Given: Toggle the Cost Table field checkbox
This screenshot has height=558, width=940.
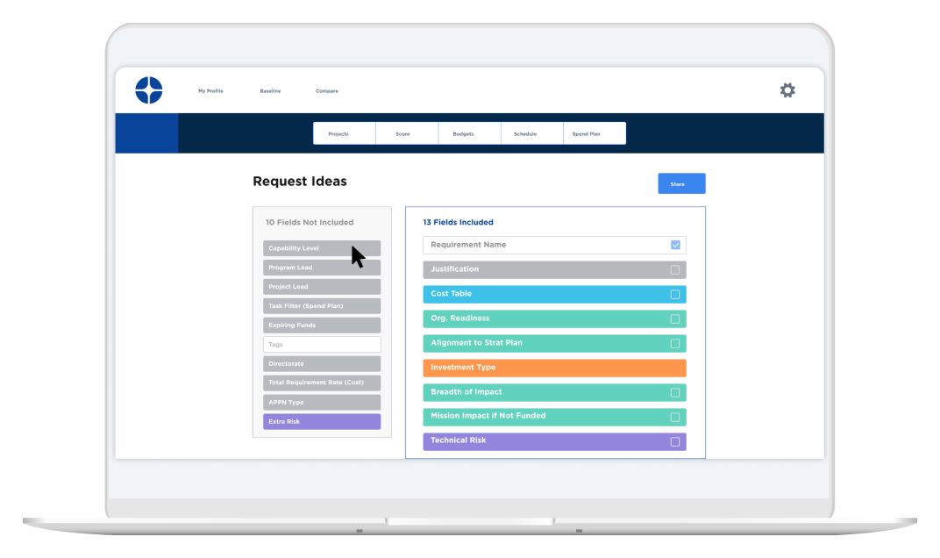Looking at the screenshot, I should 675,294.
